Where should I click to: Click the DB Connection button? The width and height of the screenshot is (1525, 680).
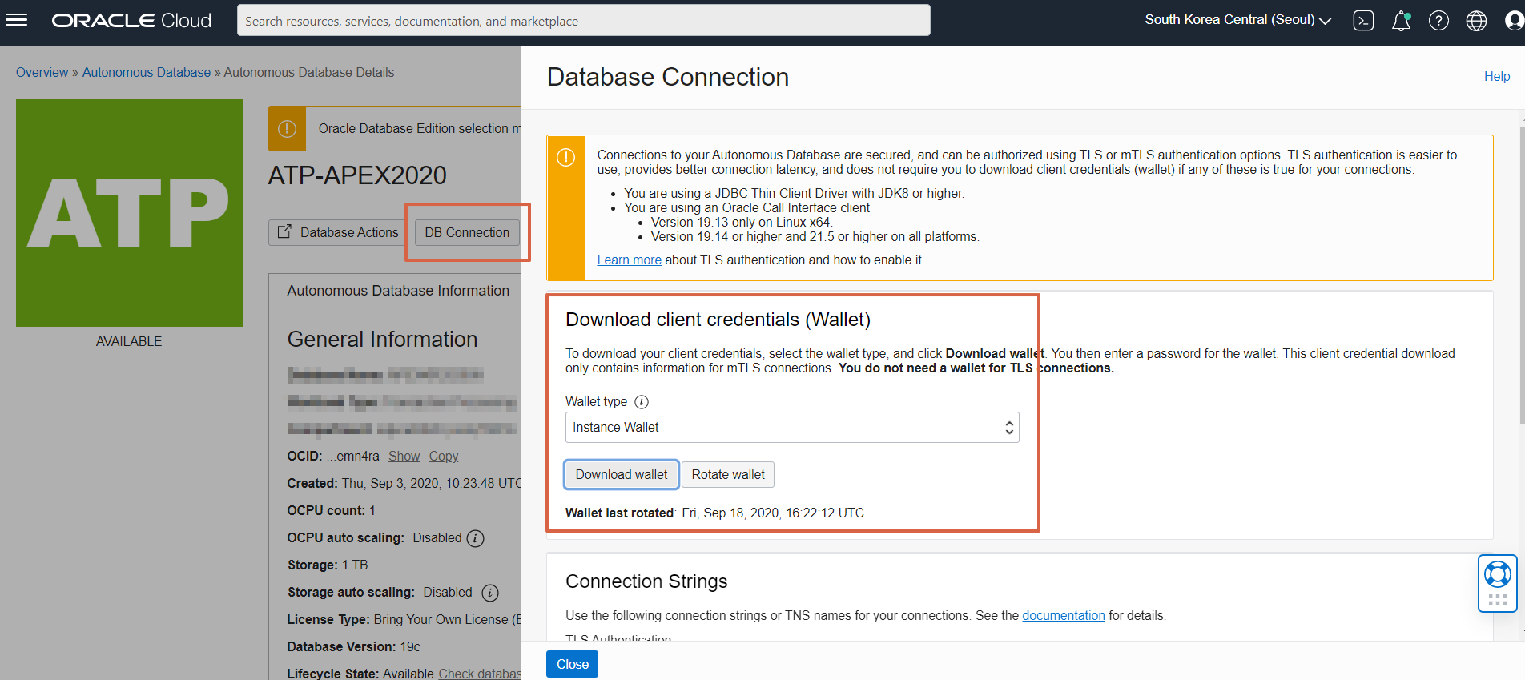(467, 232)
